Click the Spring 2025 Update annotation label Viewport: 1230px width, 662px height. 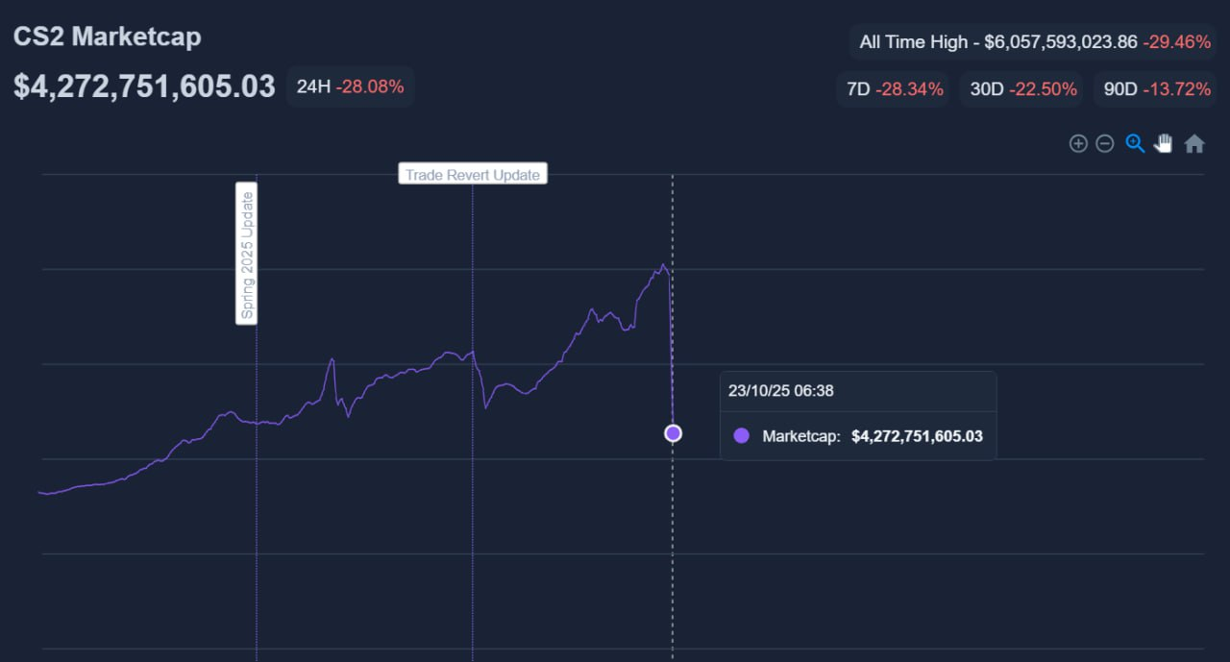coord(247,254)
